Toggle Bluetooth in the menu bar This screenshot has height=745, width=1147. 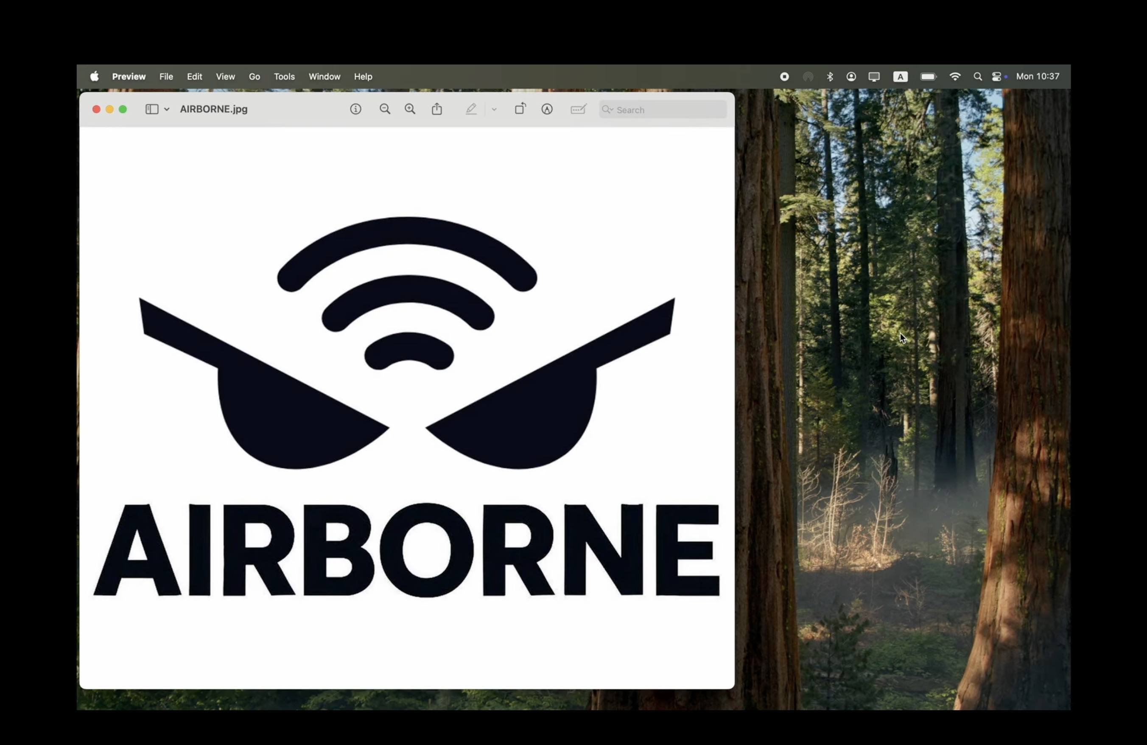pyautogui.click(x=830, y=76)
